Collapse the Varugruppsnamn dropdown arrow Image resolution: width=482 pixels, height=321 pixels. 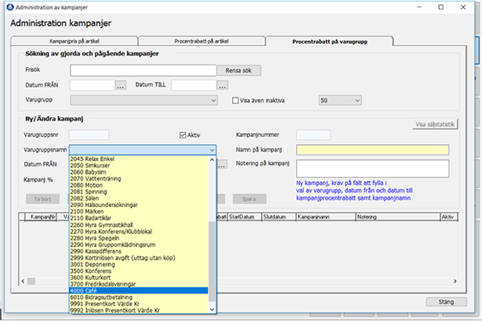pyautogui.click(x=212, y=150)
